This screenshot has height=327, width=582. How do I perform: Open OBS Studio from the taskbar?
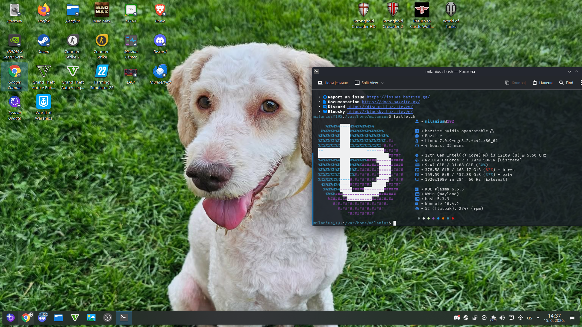click(108, 317)
